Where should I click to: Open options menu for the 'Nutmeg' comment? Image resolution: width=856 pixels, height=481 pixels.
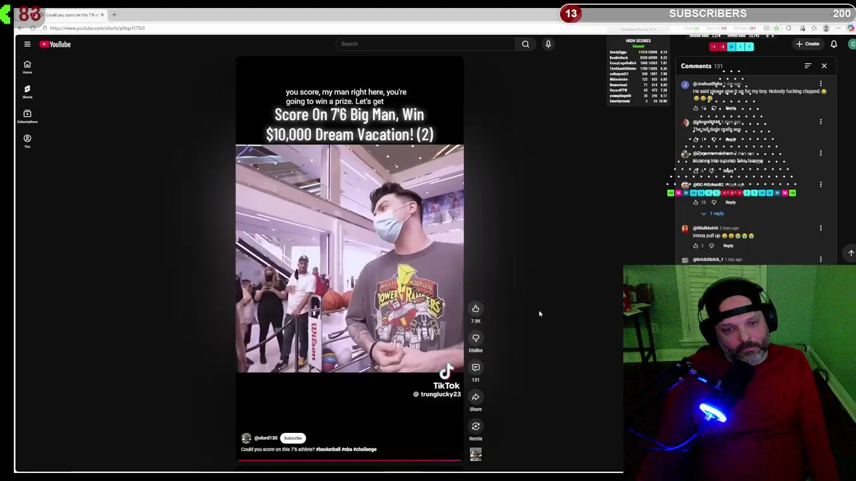pos(821,153)
